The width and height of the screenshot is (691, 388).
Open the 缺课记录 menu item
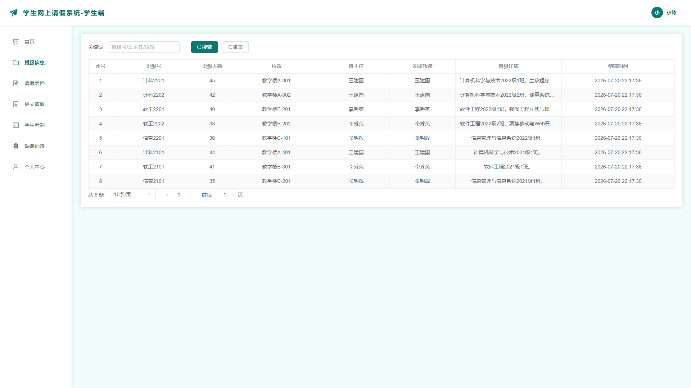[x=36, y=146]
